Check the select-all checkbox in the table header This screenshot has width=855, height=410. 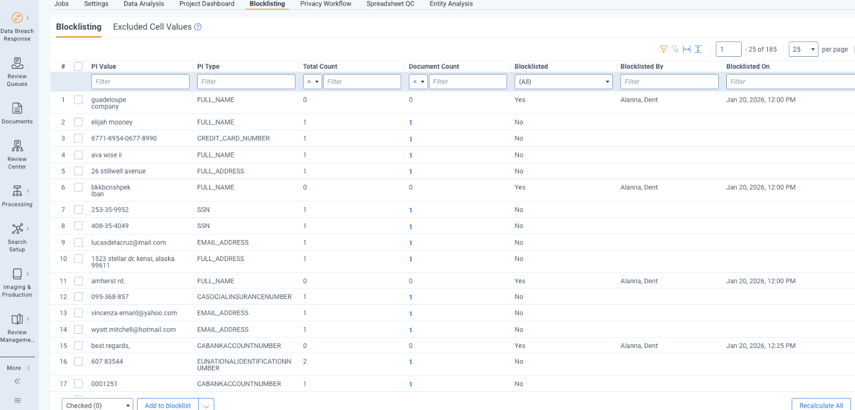tap(78, 66)
